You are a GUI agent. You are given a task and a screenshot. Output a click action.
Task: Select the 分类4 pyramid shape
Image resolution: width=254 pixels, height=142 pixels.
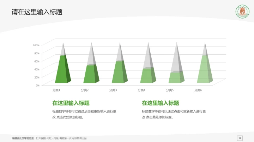pyautogui.click(x=148, y=75)
